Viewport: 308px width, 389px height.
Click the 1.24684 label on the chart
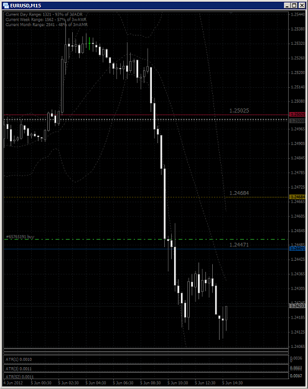239,193
